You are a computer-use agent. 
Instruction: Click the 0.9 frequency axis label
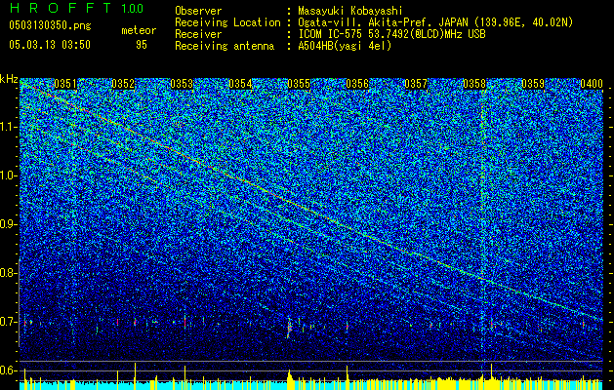[9, 224]
